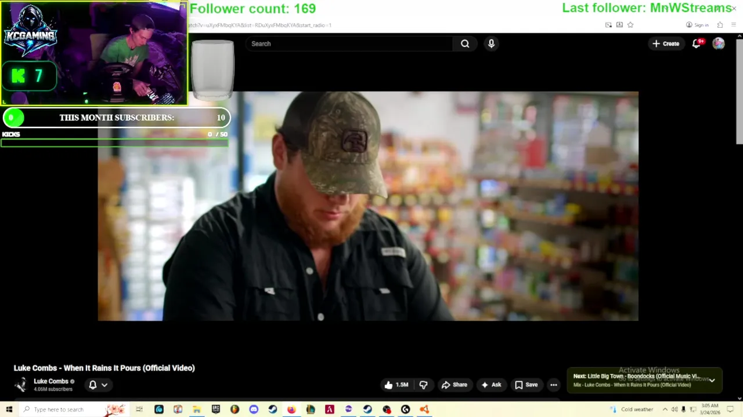Open the Ask AI button
743x417 pixels.
point(491,385)
